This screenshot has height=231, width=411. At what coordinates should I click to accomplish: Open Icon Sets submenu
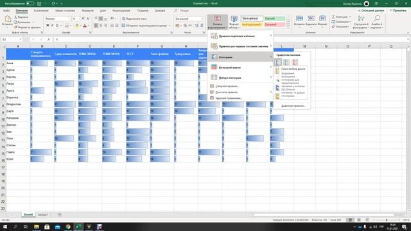click(x=240, y=78)
